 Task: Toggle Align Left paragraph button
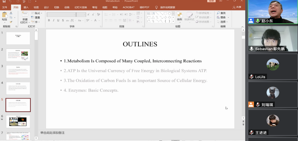pos(106,20)
